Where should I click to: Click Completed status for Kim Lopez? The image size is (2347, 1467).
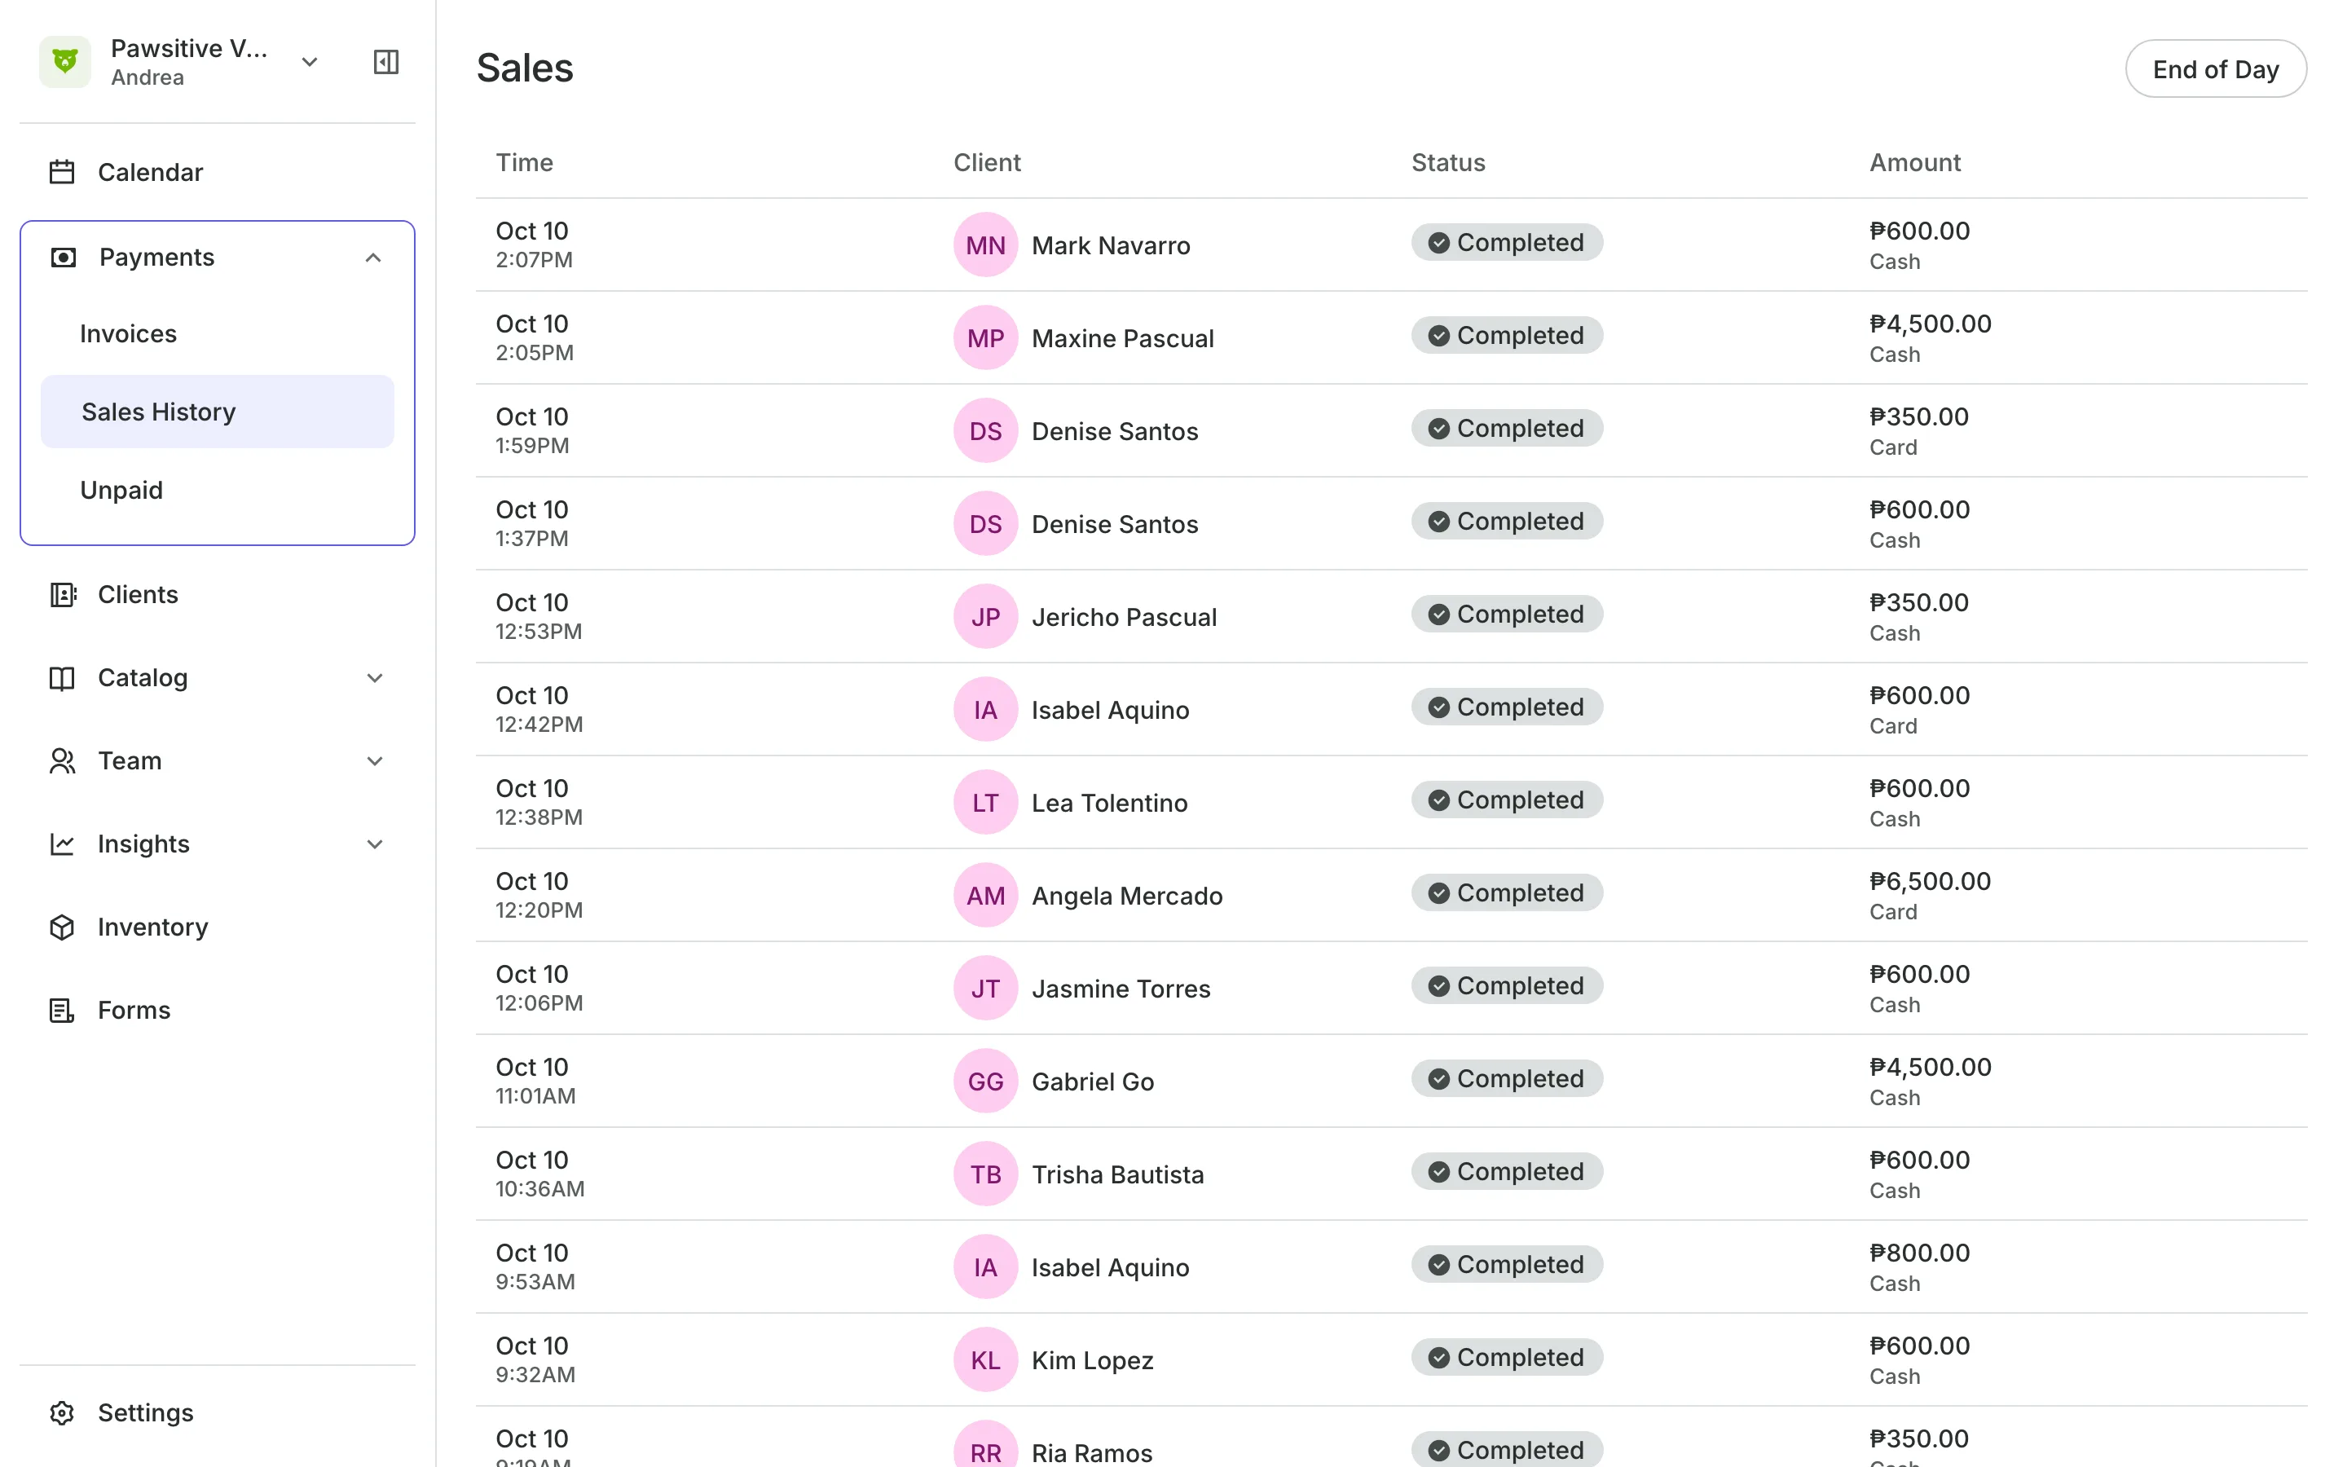click(1506, 1357)
